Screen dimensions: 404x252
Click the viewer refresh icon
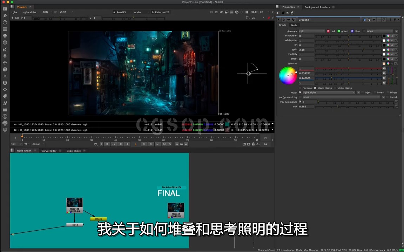point(237,12)
